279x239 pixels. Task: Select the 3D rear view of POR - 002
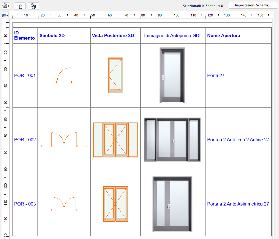coord(115,140)
